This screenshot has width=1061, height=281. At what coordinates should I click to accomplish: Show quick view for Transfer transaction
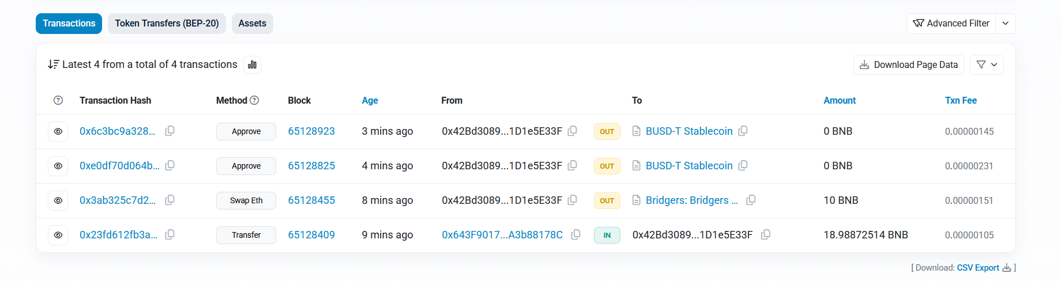click(x=58, y=235)
